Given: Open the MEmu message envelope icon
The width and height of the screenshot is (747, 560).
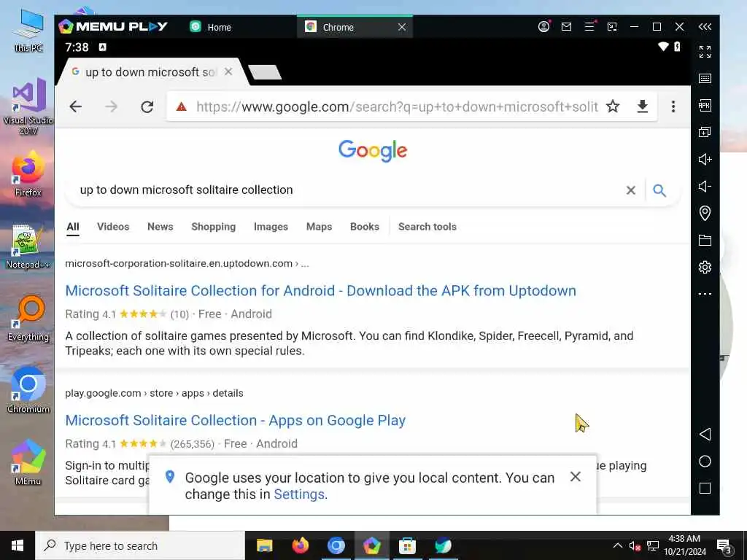Looking at the screenshot, I should pos(566,27).
